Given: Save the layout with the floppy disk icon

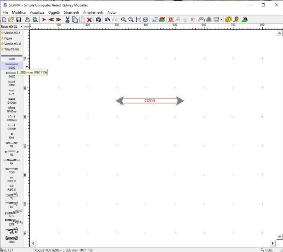Looking at the screenshot, I should click(x=19, y=20).
